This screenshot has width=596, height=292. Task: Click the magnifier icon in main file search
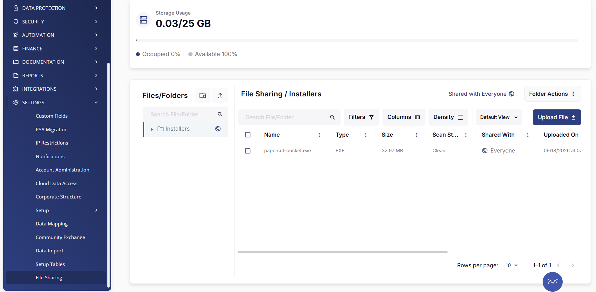pyautogui.click(x=333, y=117)
